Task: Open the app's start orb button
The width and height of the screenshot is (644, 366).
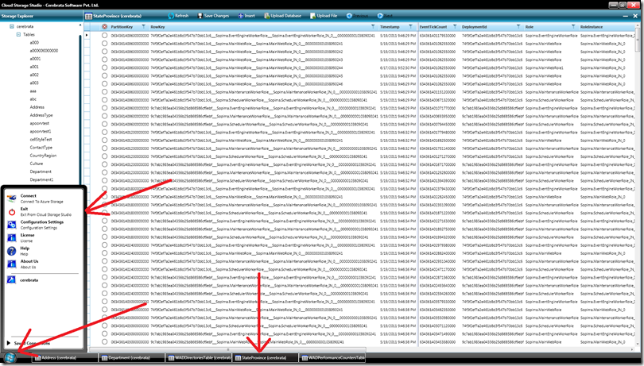Action: coord(10,357)
